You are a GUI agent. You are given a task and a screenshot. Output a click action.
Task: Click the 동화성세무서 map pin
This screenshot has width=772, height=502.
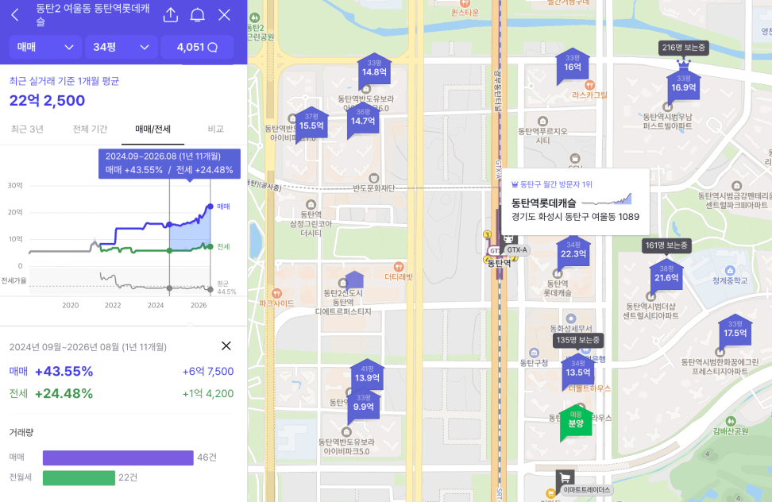coord(570,319)
